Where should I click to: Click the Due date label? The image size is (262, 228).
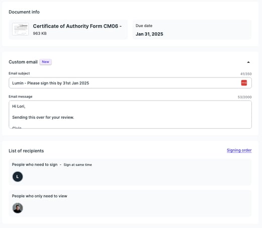coord(144,26)
